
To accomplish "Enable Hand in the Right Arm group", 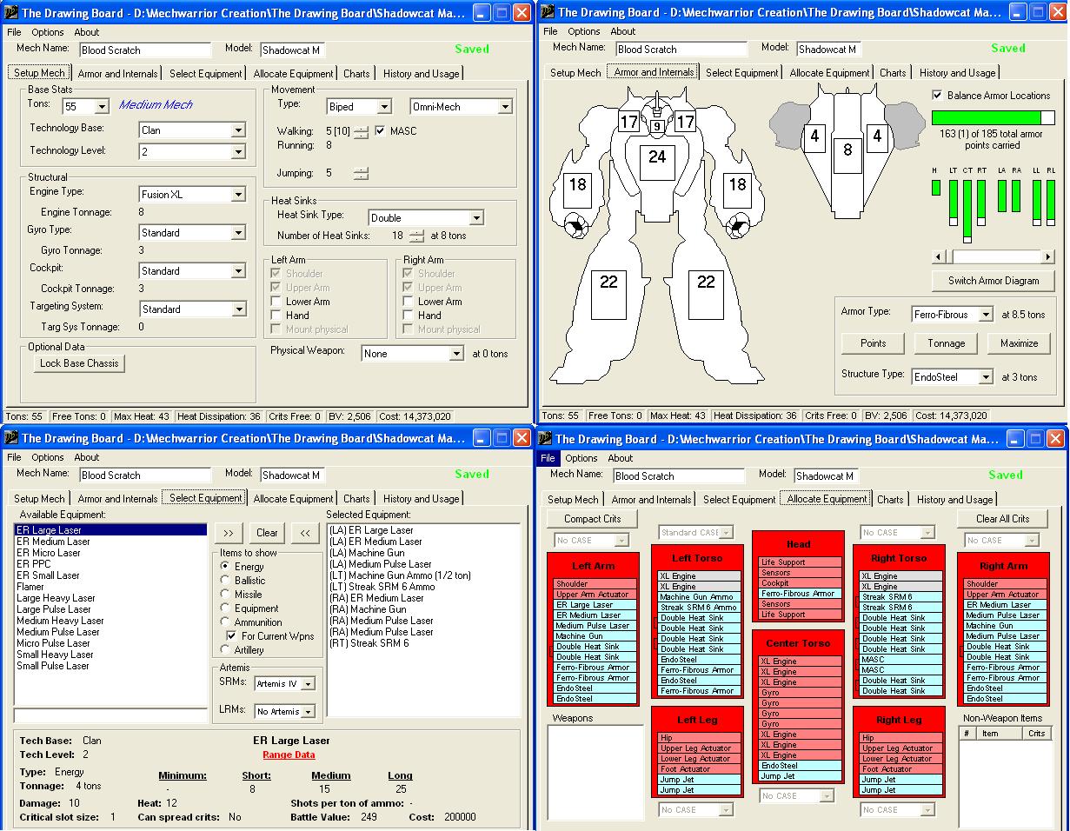I will (409, 316).
